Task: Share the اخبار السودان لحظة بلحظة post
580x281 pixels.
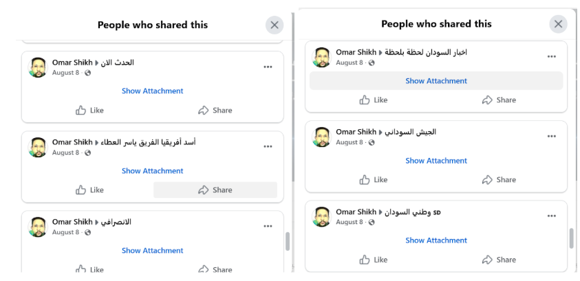Action: pyautogui.click(x=499, y=100)
